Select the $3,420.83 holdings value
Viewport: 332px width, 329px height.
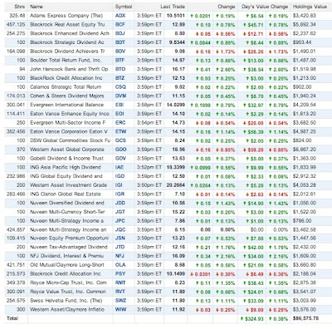click(x=305, y=16)
